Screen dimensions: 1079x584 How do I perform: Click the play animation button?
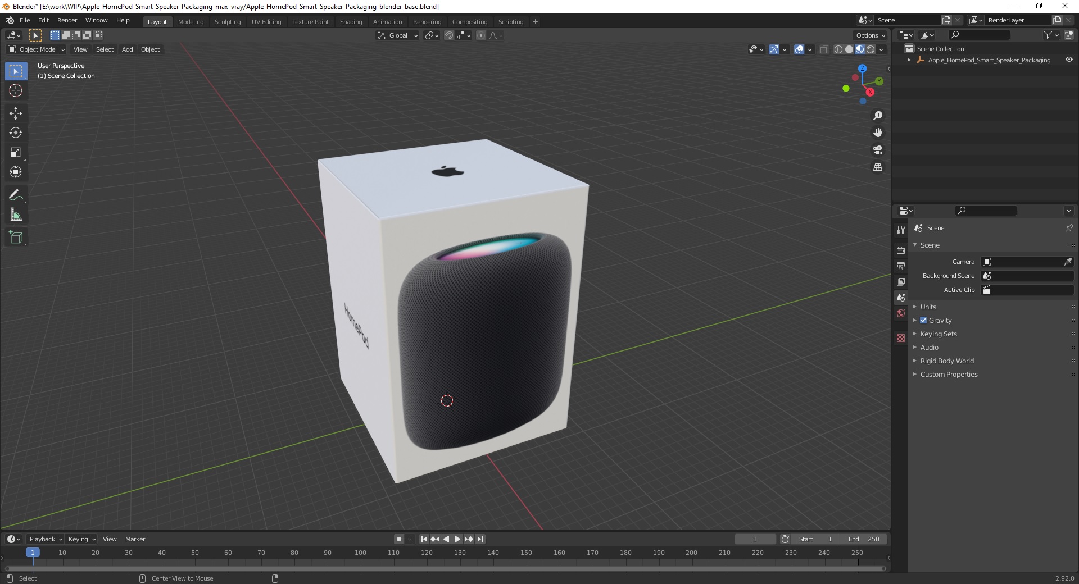[457, 539]
